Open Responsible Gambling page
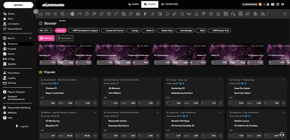The width and height of the screenshot is (290, 140). click(19, 108)
